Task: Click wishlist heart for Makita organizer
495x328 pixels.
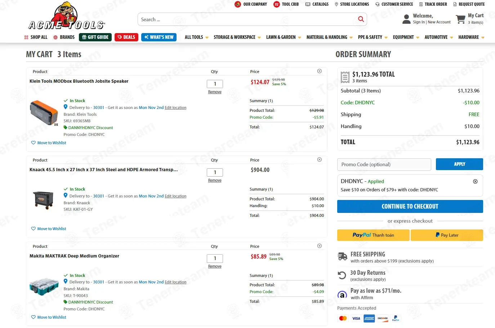Action: [x=34, y=317]
